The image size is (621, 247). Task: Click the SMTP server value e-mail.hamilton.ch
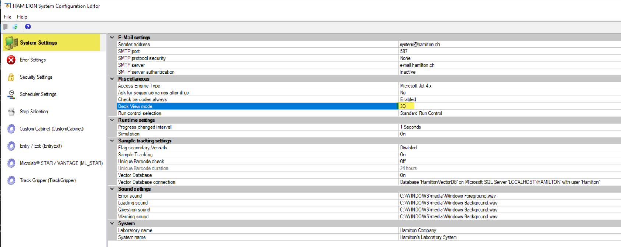click(x=509, y=65)
